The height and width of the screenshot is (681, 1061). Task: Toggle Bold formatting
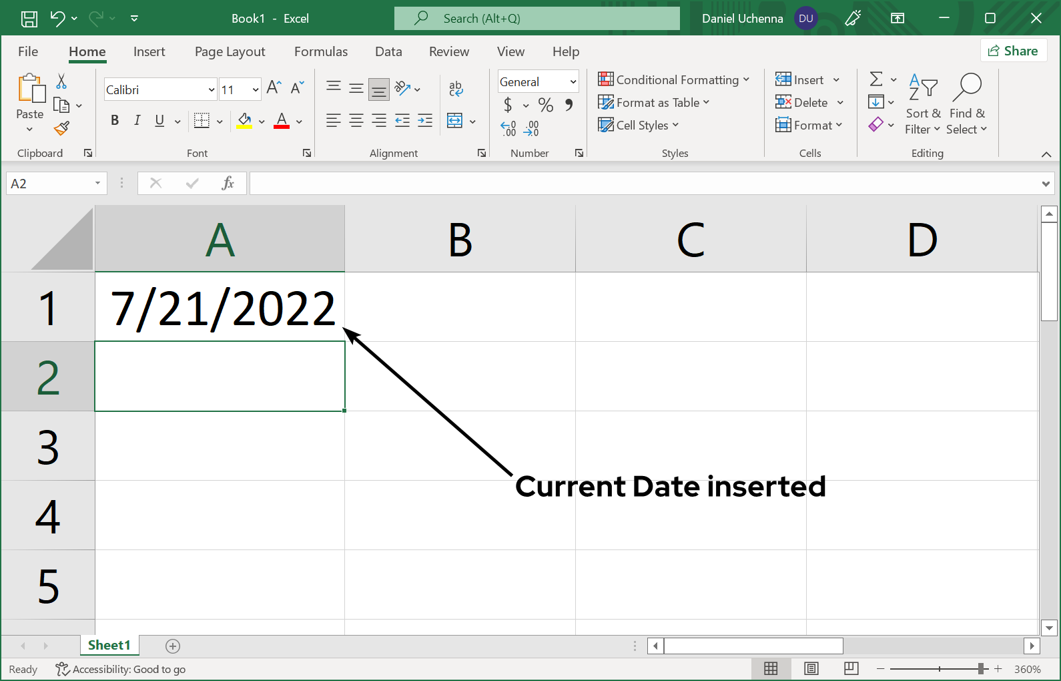click(115, 120)
